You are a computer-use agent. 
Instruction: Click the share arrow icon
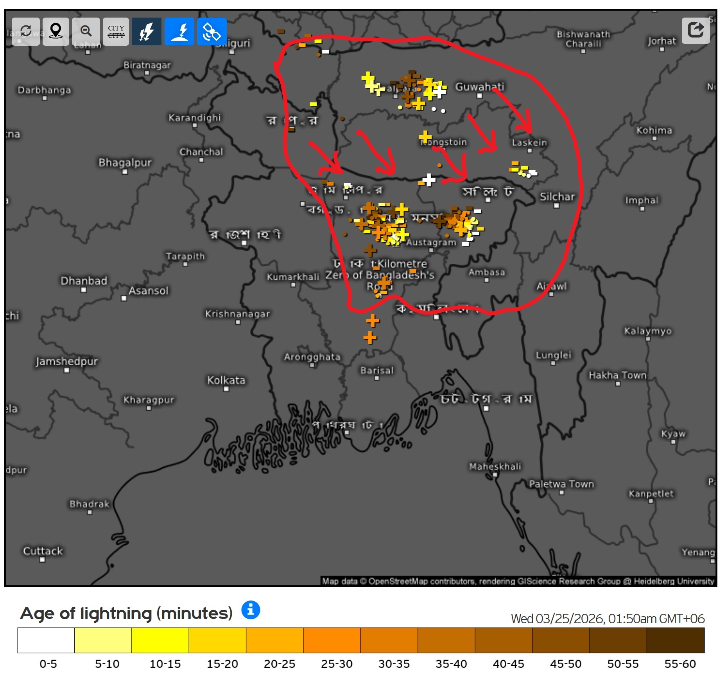(696, 30)
